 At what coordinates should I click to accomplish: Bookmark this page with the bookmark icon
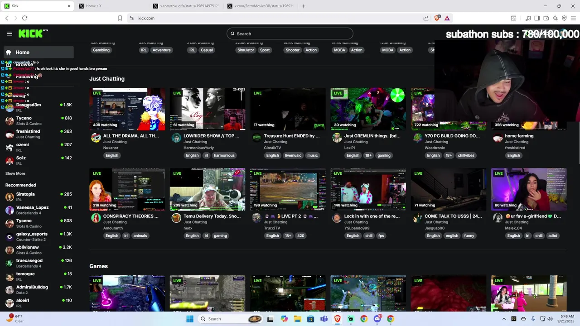120,18
